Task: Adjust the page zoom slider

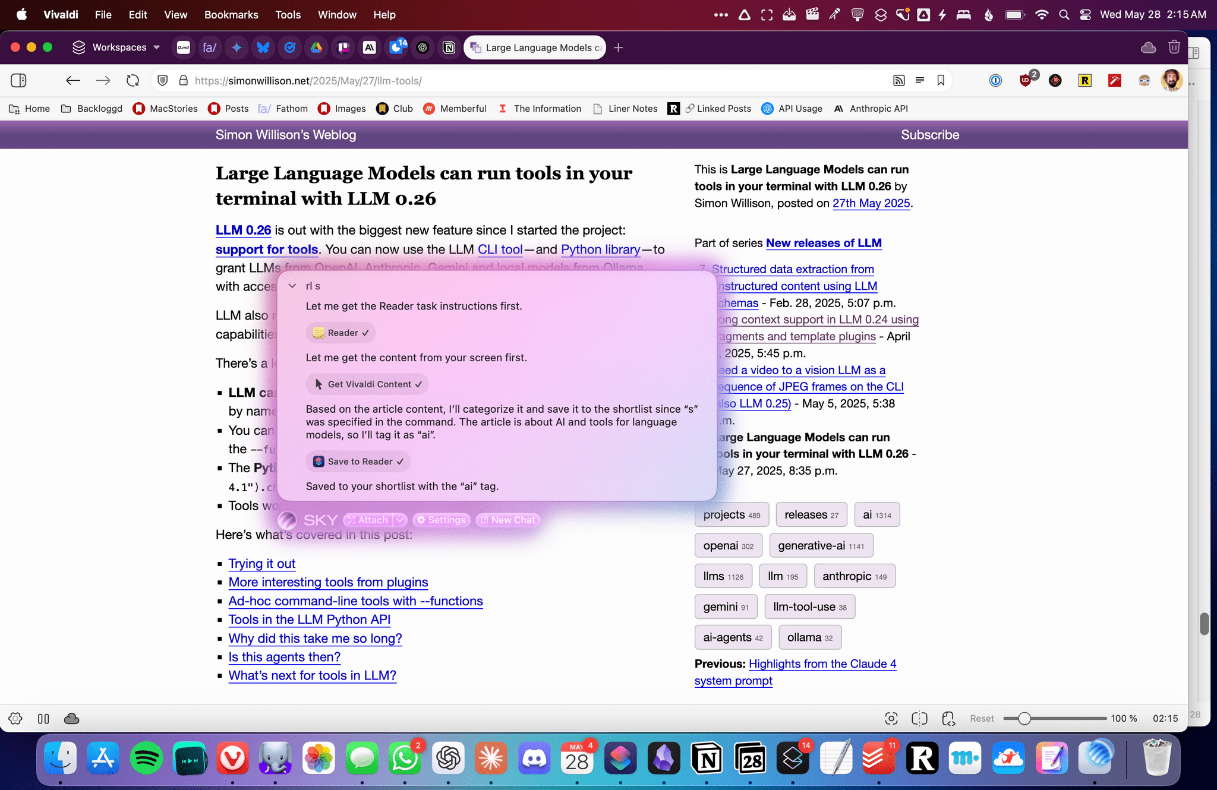Action: [1055, 719]
